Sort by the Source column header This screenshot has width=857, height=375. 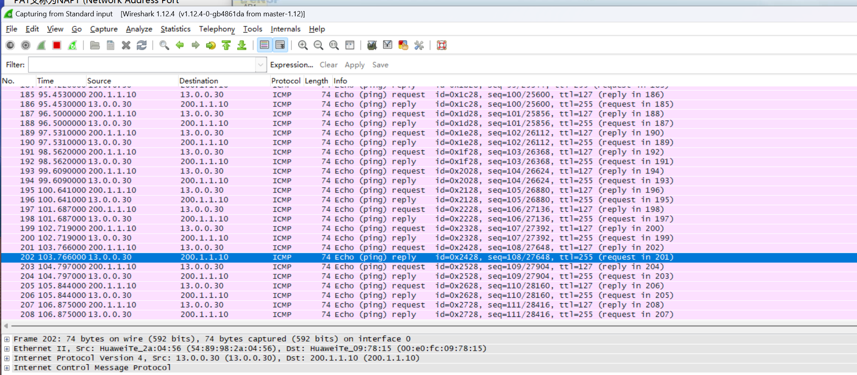click(132, 81)
